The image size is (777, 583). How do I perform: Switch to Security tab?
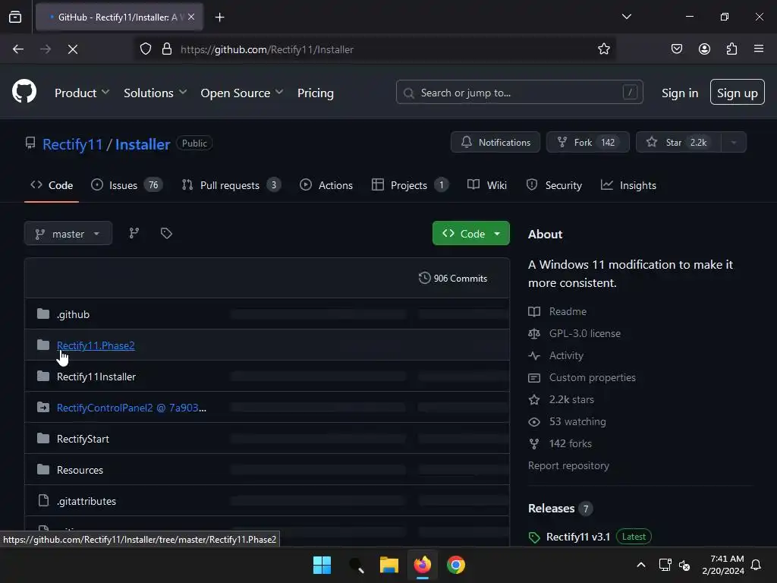pos(554,185)
